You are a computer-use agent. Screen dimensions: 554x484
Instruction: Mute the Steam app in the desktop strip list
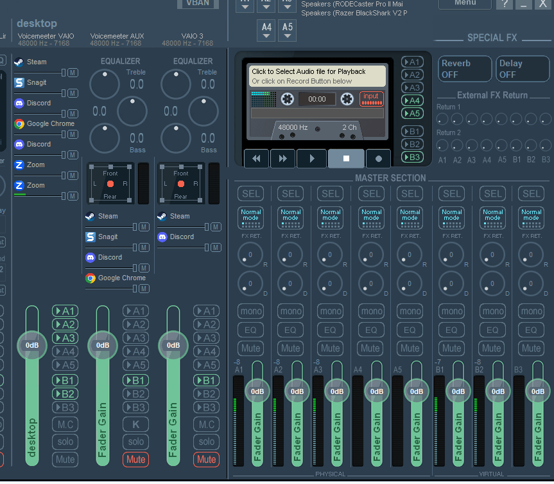pyautogui.click(x=73, y=73)
